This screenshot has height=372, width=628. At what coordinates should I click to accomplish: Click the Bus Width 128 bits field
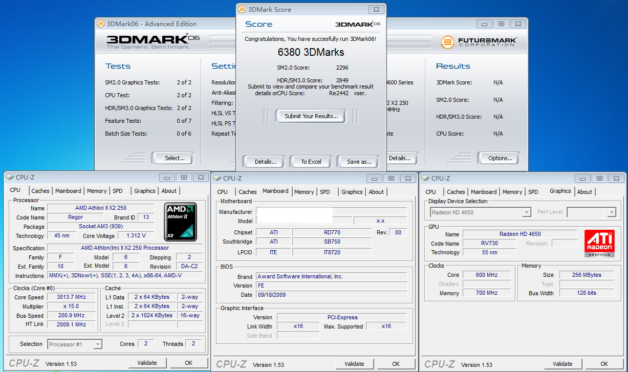(587, 293)
